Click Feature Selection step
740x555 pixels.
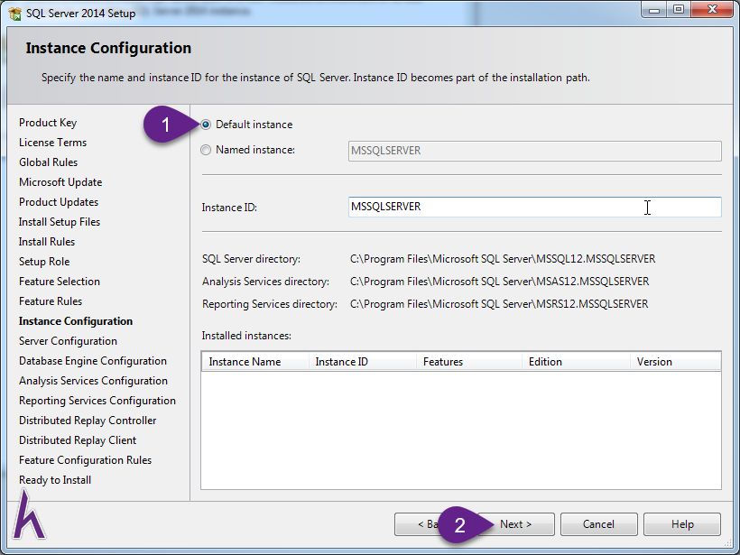(60, 282)
